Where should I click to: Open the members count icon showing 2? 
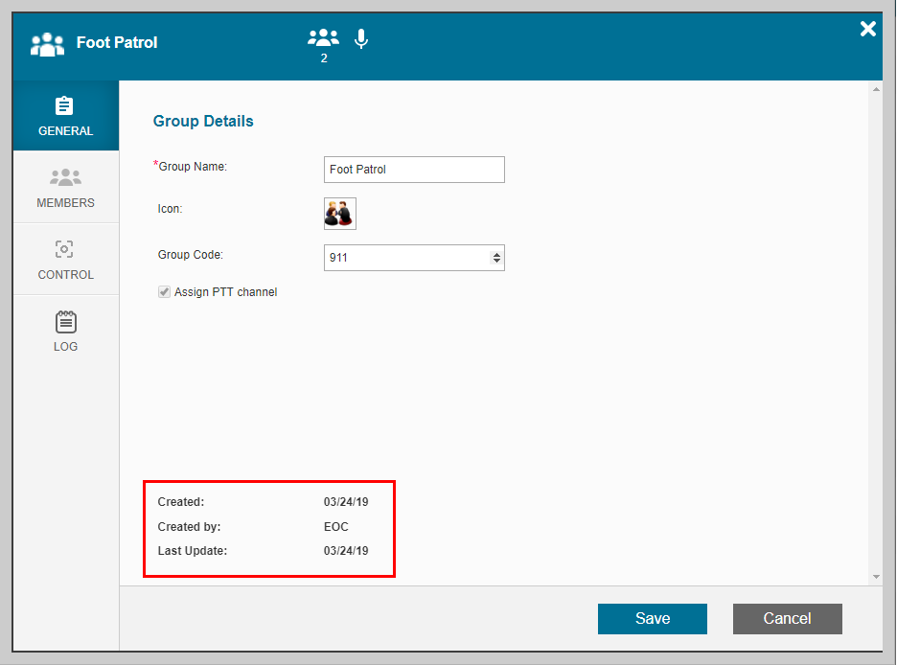323,46
